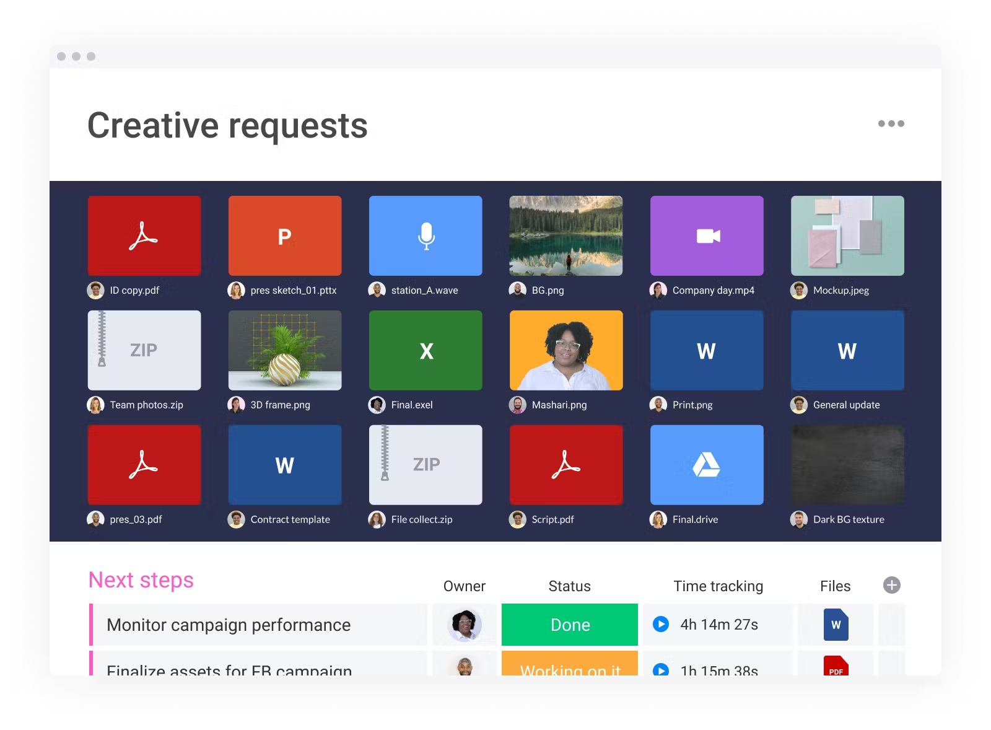Open the Mashari.png portrait thumbnail

pos(566,350)
